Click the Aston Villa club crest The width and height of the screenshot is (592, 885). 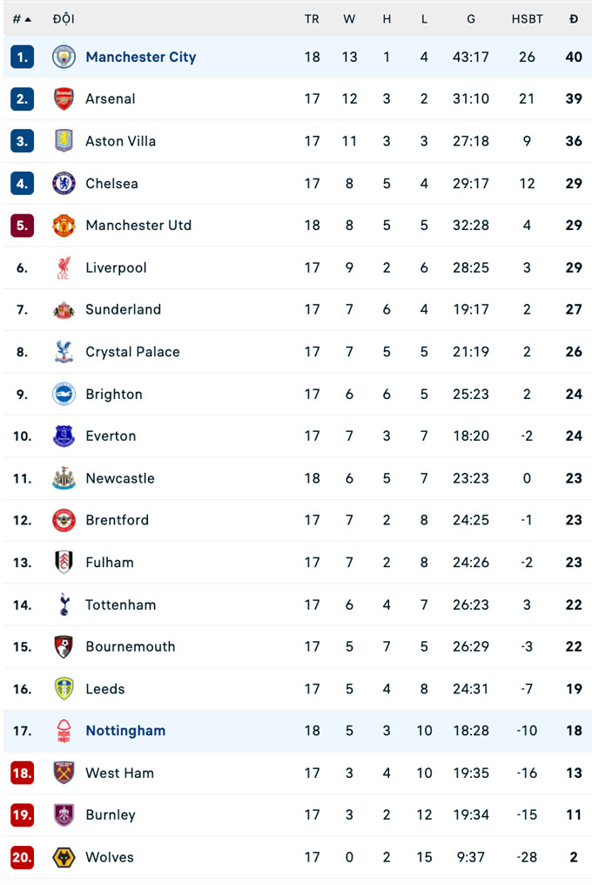pos(64,141)
